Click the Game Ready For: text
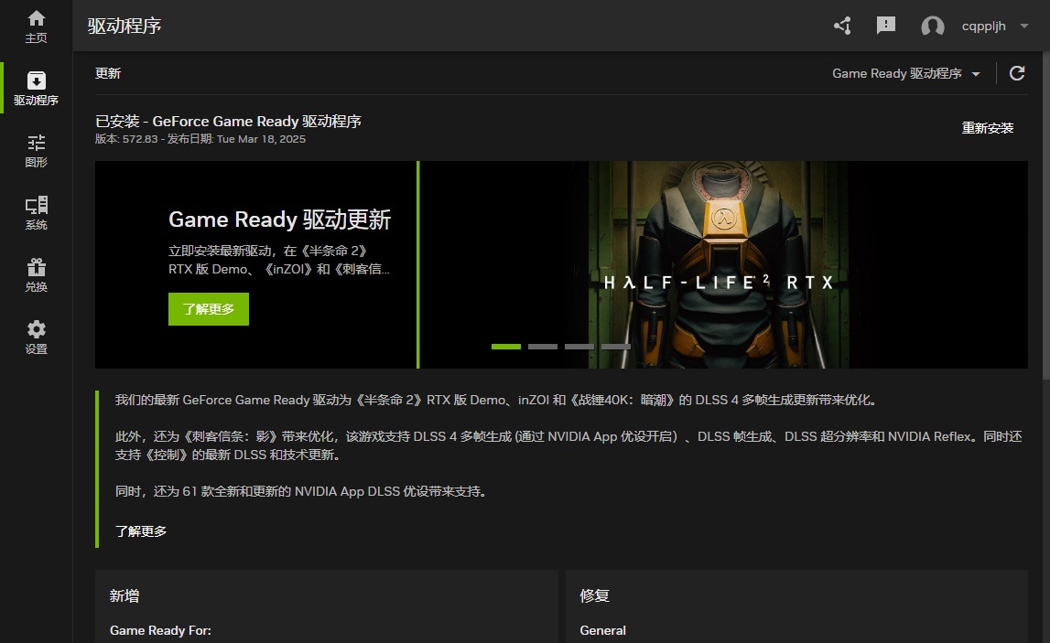Viewport: 1050px width, 643px height. click(x=160, y=630)
